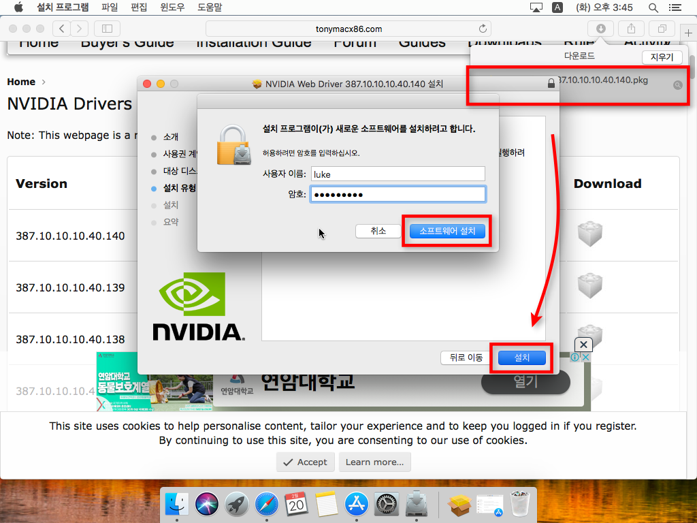697x523 pixels.
Task: Open Siri from the Dock
Action: click(207, 505)
